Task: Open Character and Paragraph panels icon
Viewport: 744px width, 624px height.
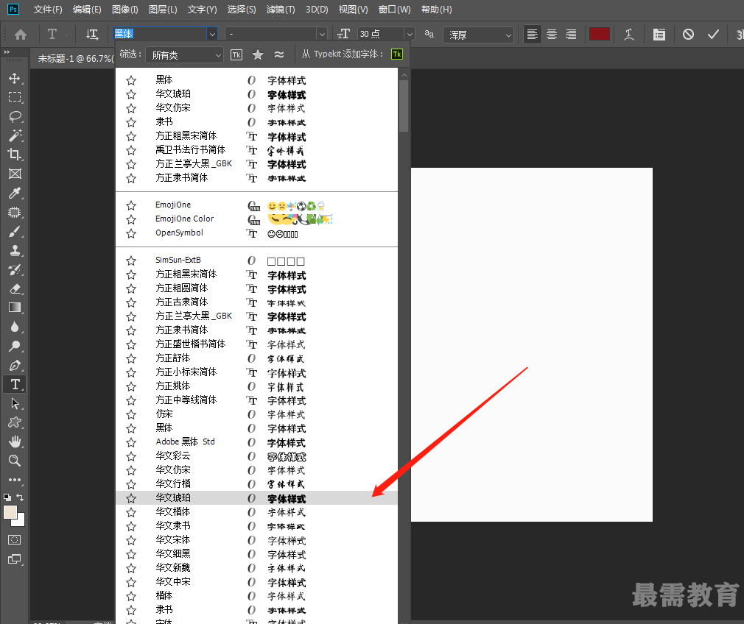Action: point(659,34)
